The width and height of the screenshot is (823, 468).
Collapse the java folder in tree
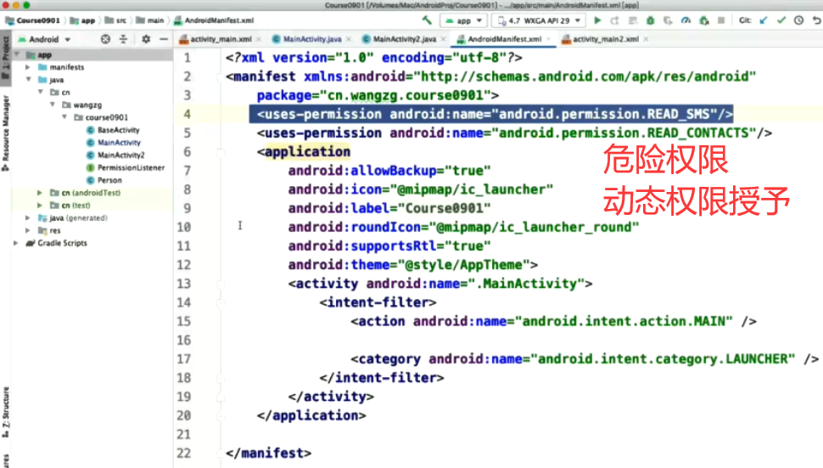pos(28,80)
